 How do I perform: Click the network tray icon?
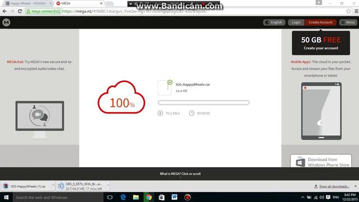point(315,197)
